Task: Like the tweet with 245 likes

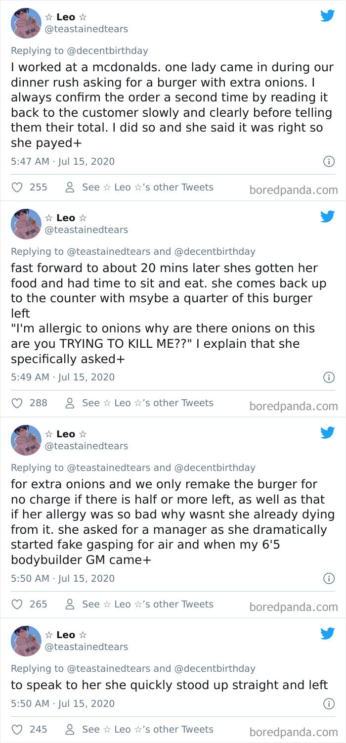Action: (x=17, y=729)
